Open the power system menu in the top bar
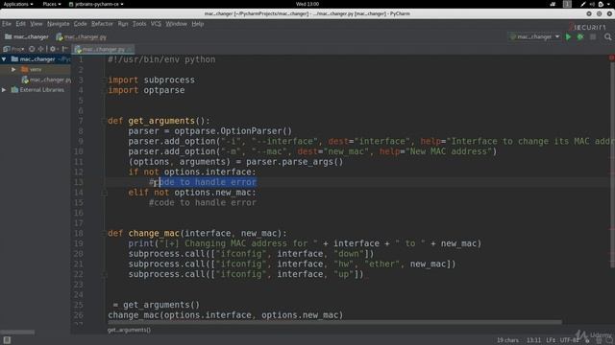Image resolution: width=615 pixels, height=345 pixels. (x=604, y=4)
